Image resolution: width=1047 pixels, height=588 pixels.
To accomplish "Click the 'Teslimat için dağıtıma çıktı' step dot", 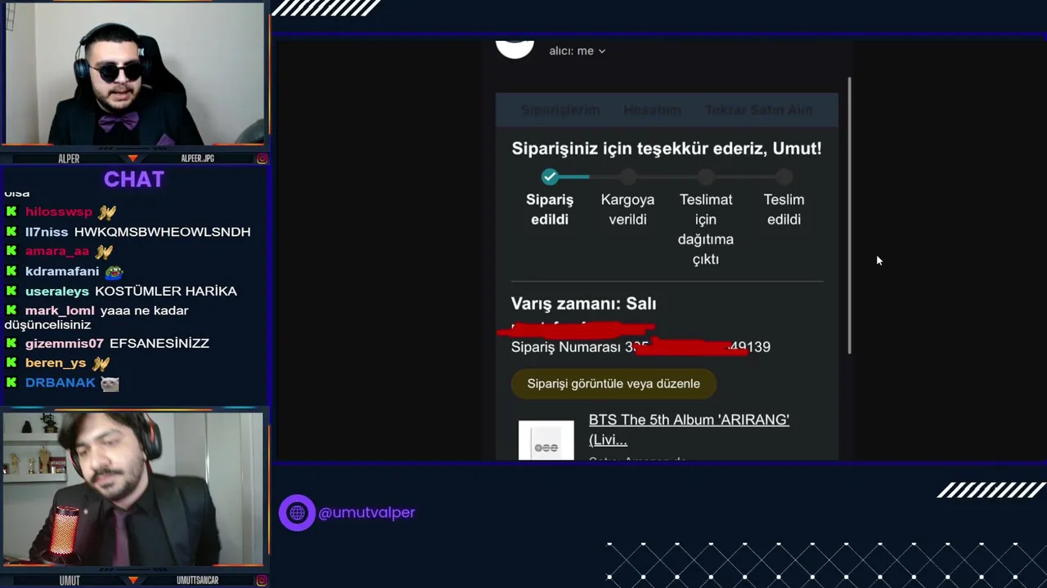I will (x=706, y=176).
